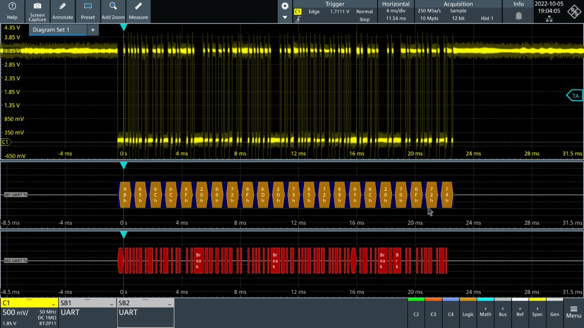This screenshot has height=328, width=584.
Task: Turn on the Logic channels
Action: (468, 313)
